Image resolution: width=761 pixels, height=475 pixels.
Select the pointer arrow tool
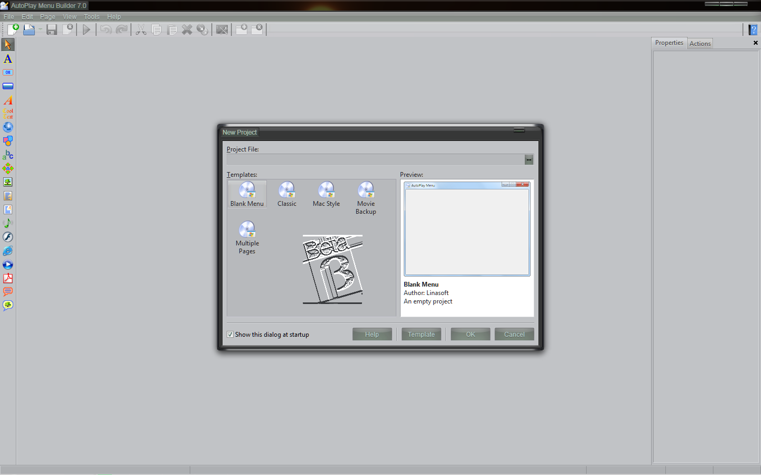[x=8, y=45]
